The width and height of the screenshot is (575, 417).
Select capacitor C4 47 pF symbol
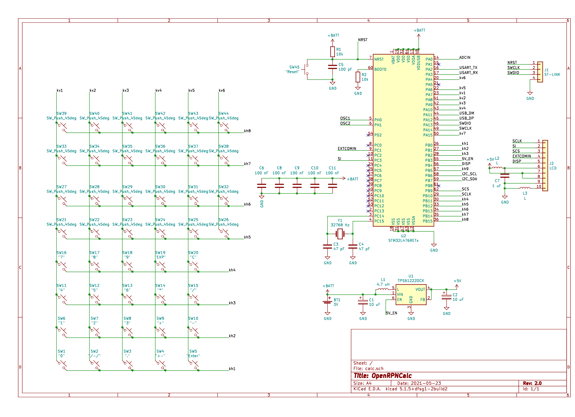[353, 246]
